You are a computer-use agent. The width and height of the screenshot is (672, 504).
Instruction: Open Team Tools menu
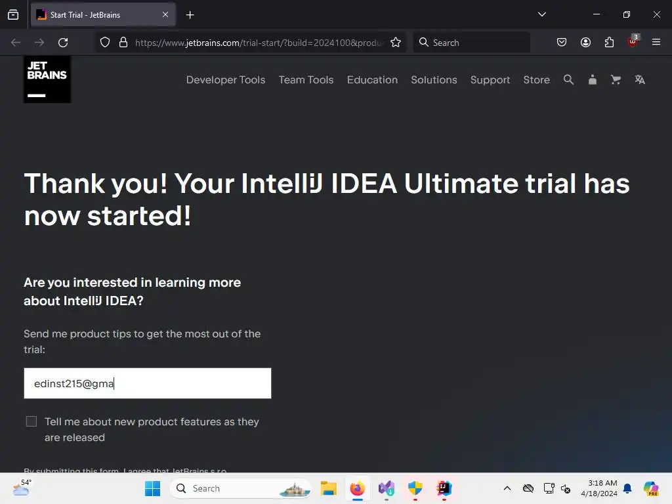pyautogui.click(x=306, y=79)
